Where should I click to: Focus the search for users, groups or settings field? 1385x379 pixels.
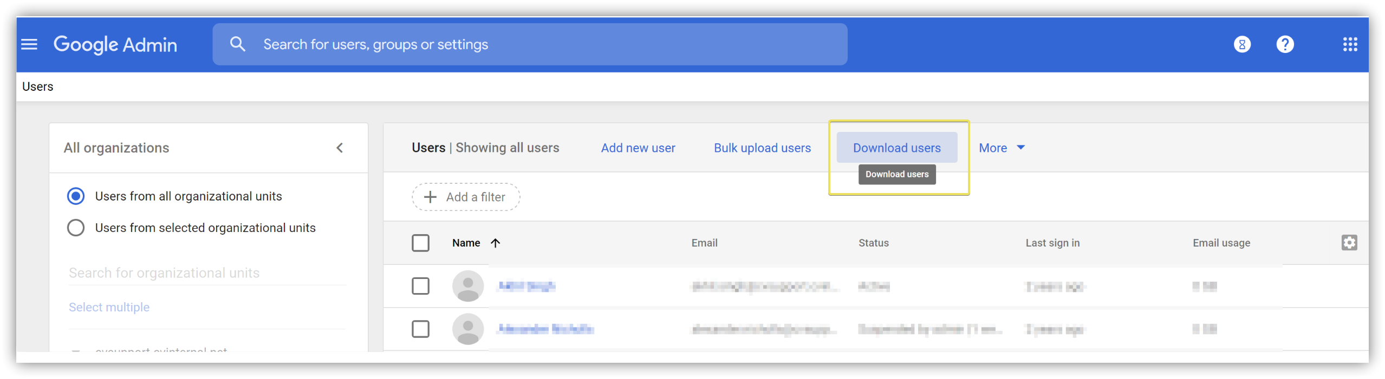530,44
